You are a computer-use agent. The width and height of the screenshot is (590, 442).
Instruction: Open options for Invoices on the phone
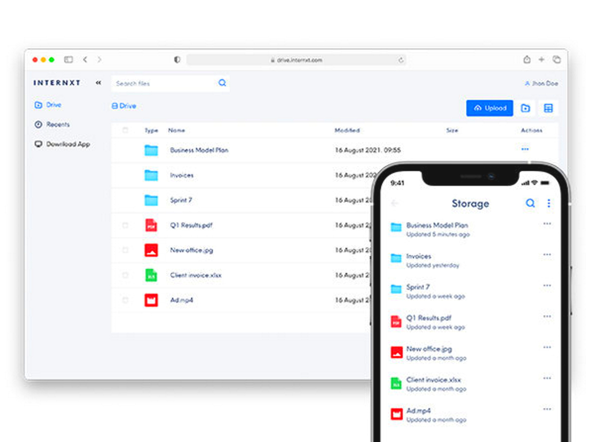pos(547,255)
